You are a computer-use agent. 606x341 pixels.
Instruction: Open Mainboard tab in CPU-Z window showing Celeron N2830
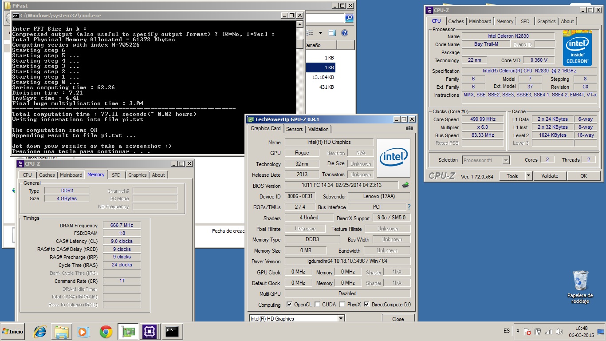click(x=480, y=21)
